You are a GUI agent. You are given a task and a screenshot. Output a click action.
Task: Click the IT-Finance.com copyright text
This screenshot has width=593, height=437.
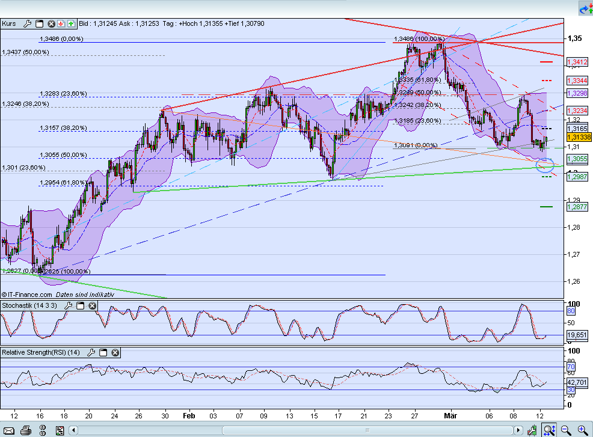pos(27,295)
